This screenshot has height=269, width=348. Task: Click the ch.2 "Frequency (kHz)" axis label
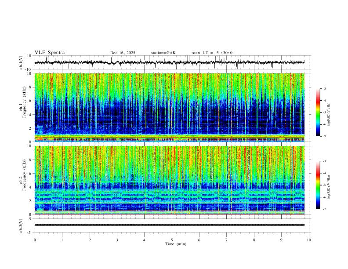pyautogui.click(x=24, y=175)
